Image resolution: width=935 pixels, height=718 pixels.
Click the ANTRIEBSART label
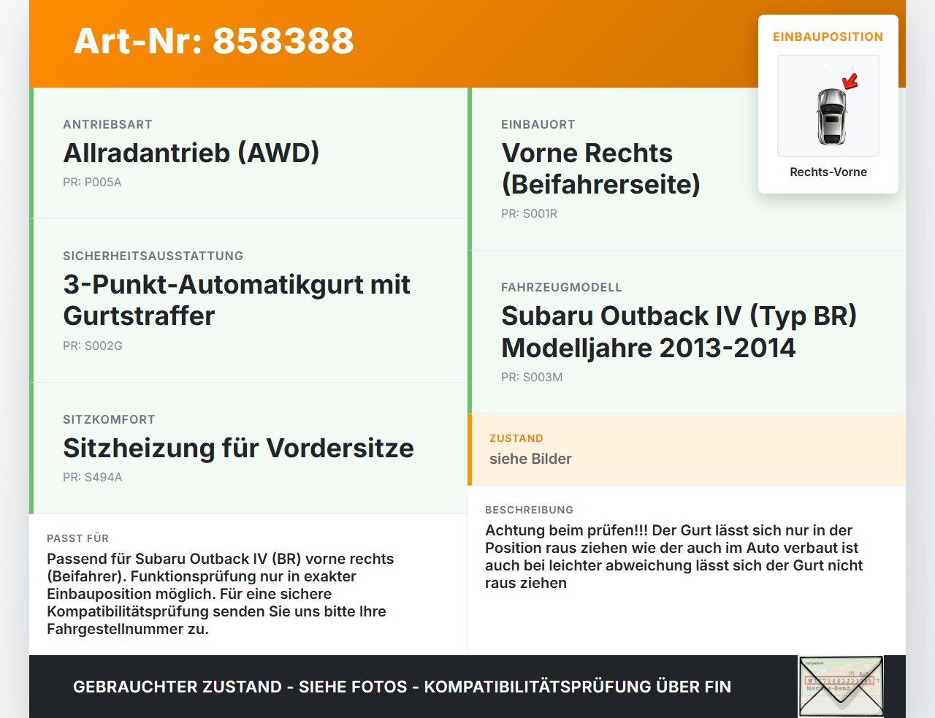click(x=107, y=124)
